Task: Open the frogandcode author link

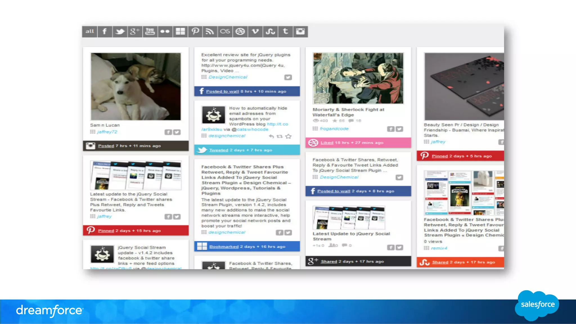Action: 334,129
